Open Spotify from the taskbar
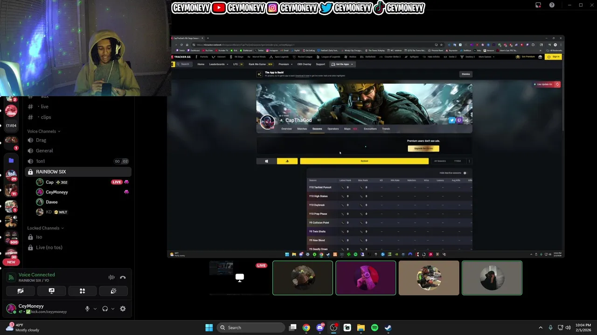Screen dimensions: 597x335 [x=375, y=328]
